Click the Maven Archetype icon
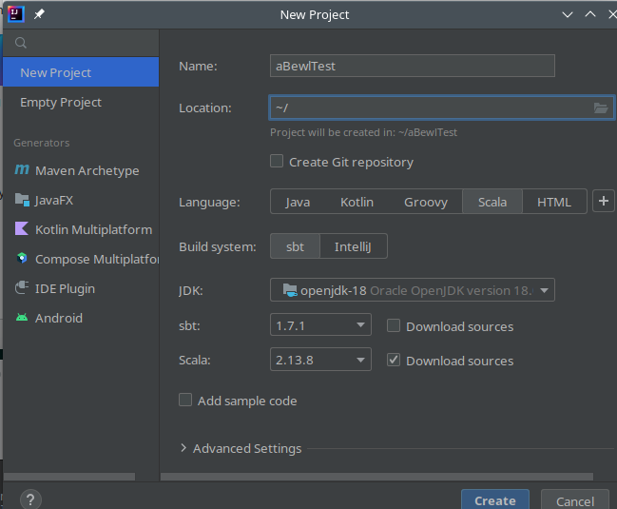617x509 pixels. (x=22, y=169)
